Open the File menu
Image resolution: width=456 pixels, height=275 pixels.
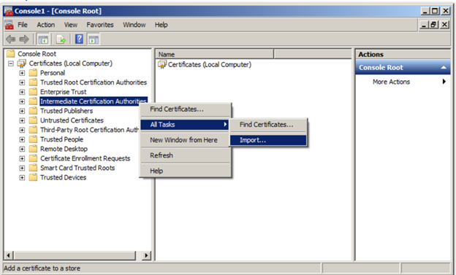[23, 25]
